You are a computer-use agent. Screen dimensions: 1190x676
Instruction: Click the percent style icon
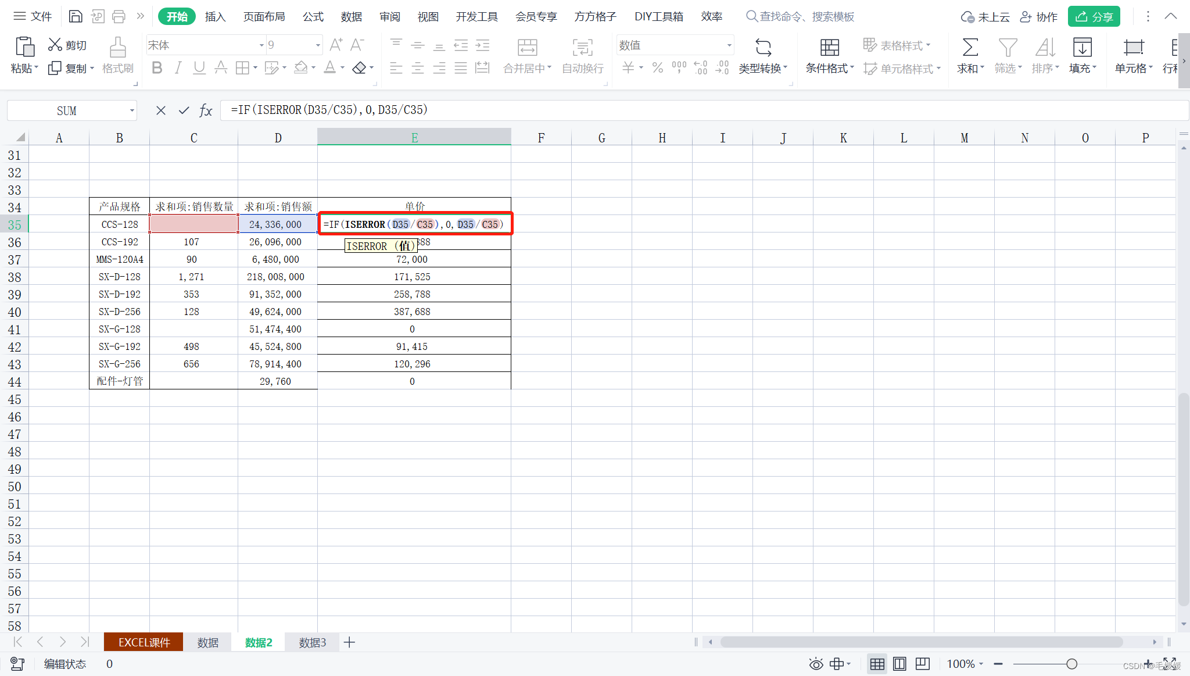click(x=658, y=68)
